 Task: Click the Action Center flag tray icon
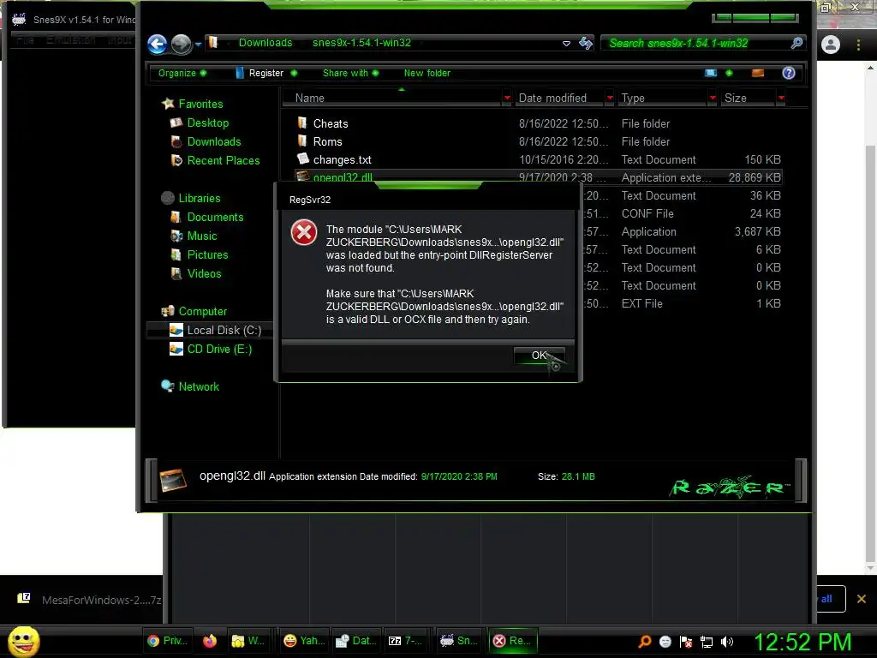click(686, 641)
